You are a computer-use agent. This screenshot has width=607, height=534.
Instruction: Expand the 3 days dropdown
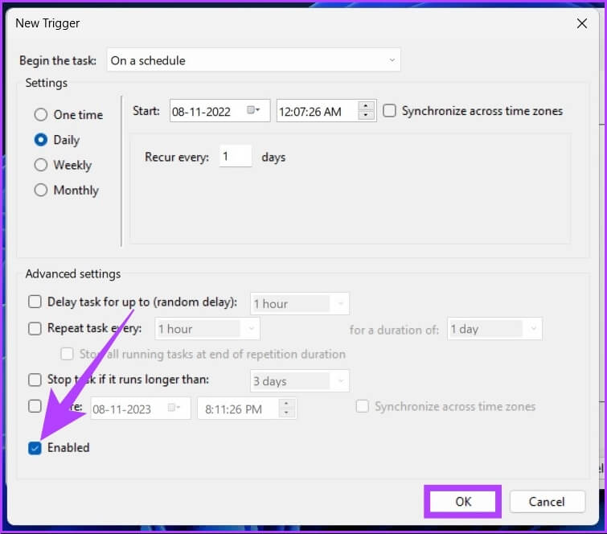pyautogui.click(x=300, y=381)
